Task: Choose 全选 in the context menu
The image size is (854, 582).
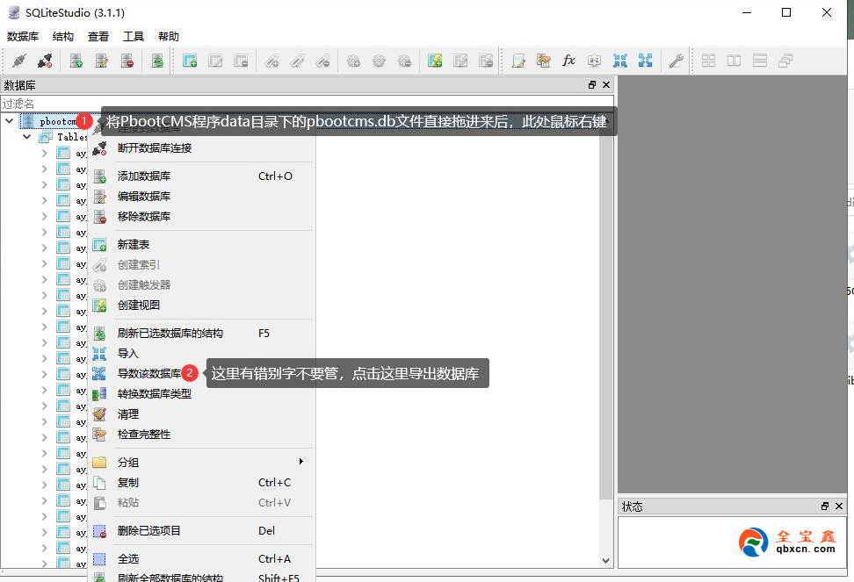Action: pos(201,559)
